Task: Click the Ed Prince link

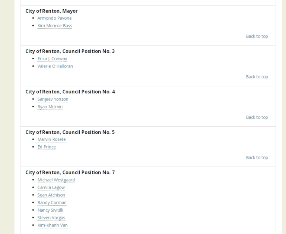Action: [47, 147]
